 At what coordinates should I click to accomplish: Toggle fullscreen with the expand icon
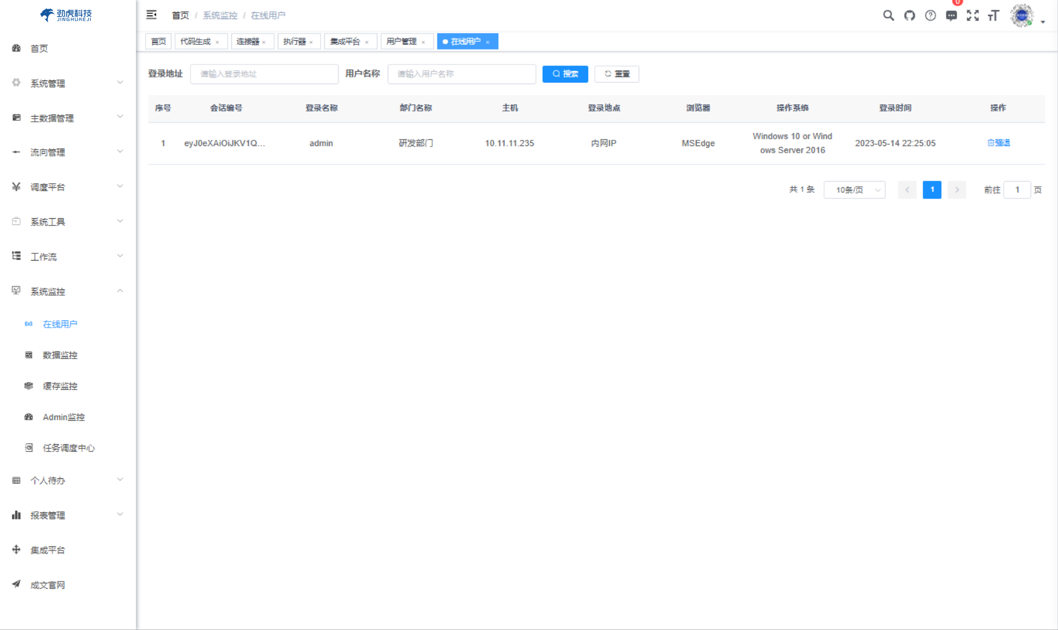pyautogui.click(x=973, y=15)
